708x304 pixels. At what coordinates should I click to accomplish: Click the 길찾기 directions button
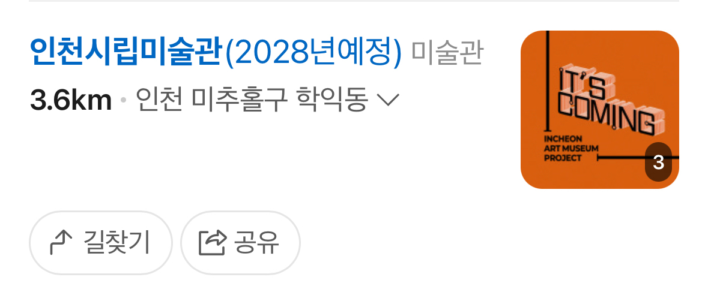tap(101, 243)
